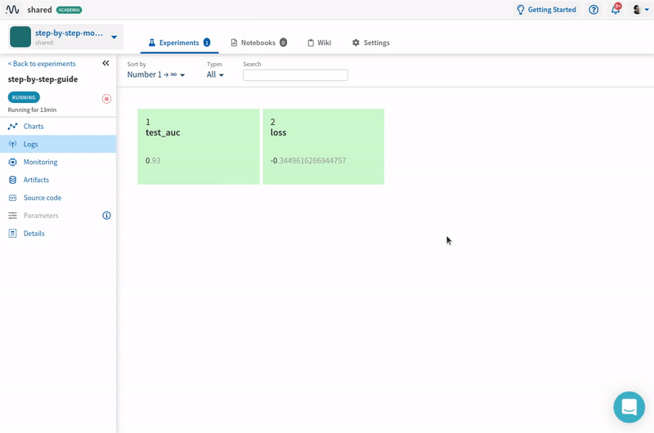Viewport: 654px width, 433px height.
Task: Click the Parameters sliders icon
Action: (x=12, y=216)
